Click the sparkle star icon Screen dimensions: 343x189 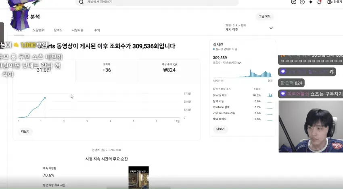(311, 2)
